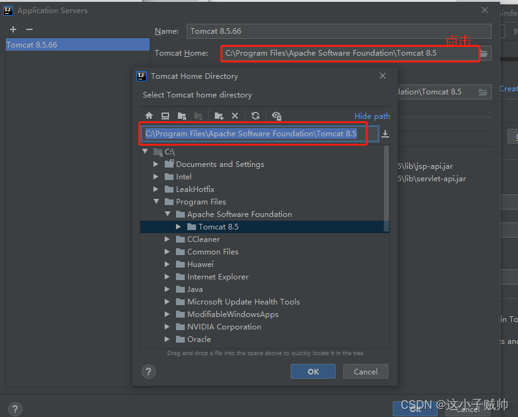The image size is (518, 417).
Task: Select the NVIDIA Corporation folder
Action: (x=224, y=327)
